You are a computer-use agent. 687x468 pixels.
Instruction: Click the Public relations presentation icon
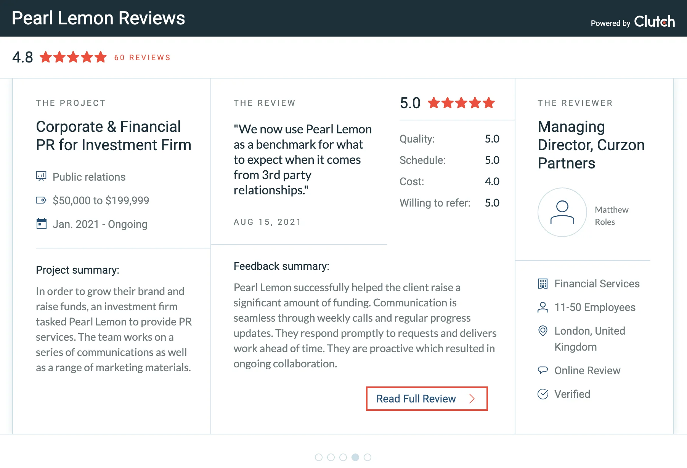(41, 176)
